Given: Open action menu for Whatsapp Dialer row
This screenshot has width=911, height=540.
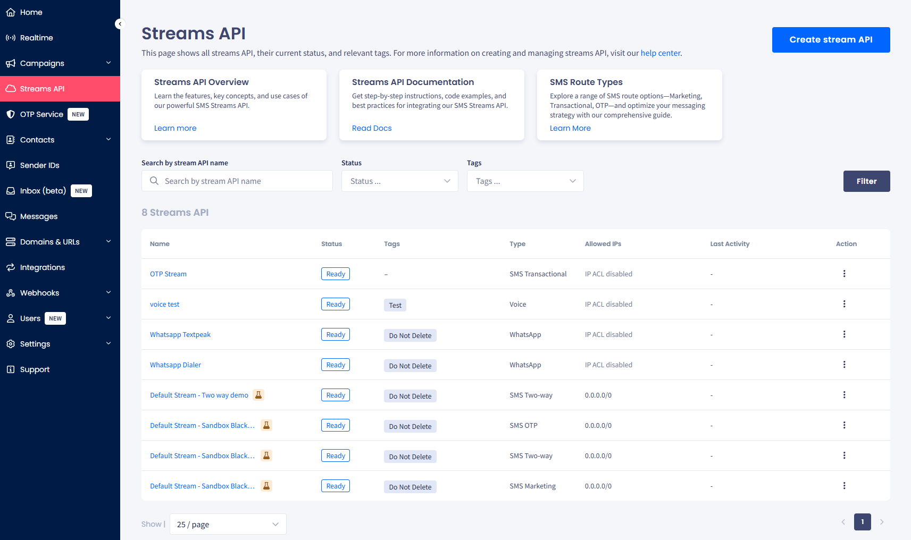Looking at the screenshot, I should point(844,365).
